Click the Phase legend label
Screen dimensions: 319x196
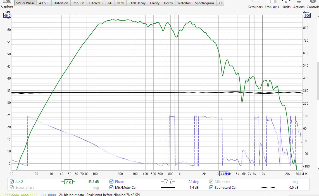[x=120, y=181]
